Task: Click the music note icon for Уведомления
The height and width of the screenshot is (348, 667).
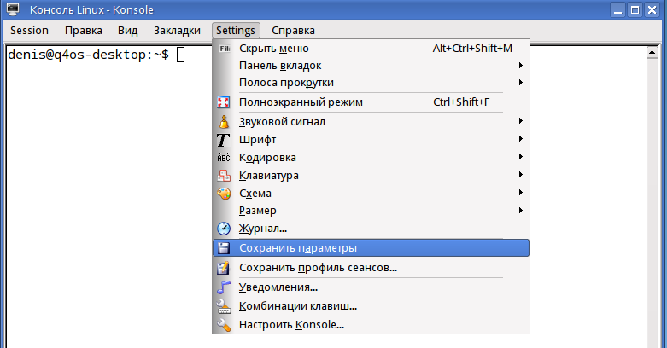Action: (x=224, y=287)
